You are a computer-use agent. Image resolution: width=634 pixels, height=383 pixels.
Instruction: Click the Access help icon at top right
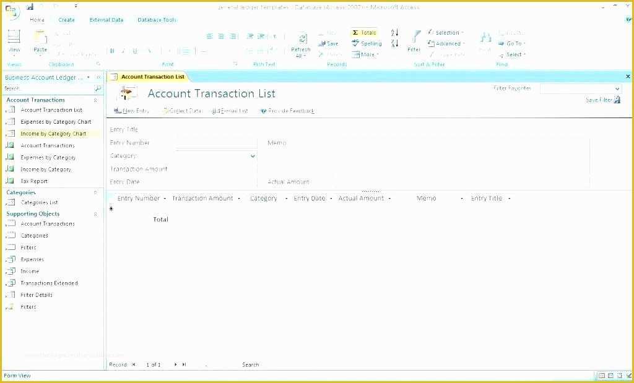tap(629, 19)
